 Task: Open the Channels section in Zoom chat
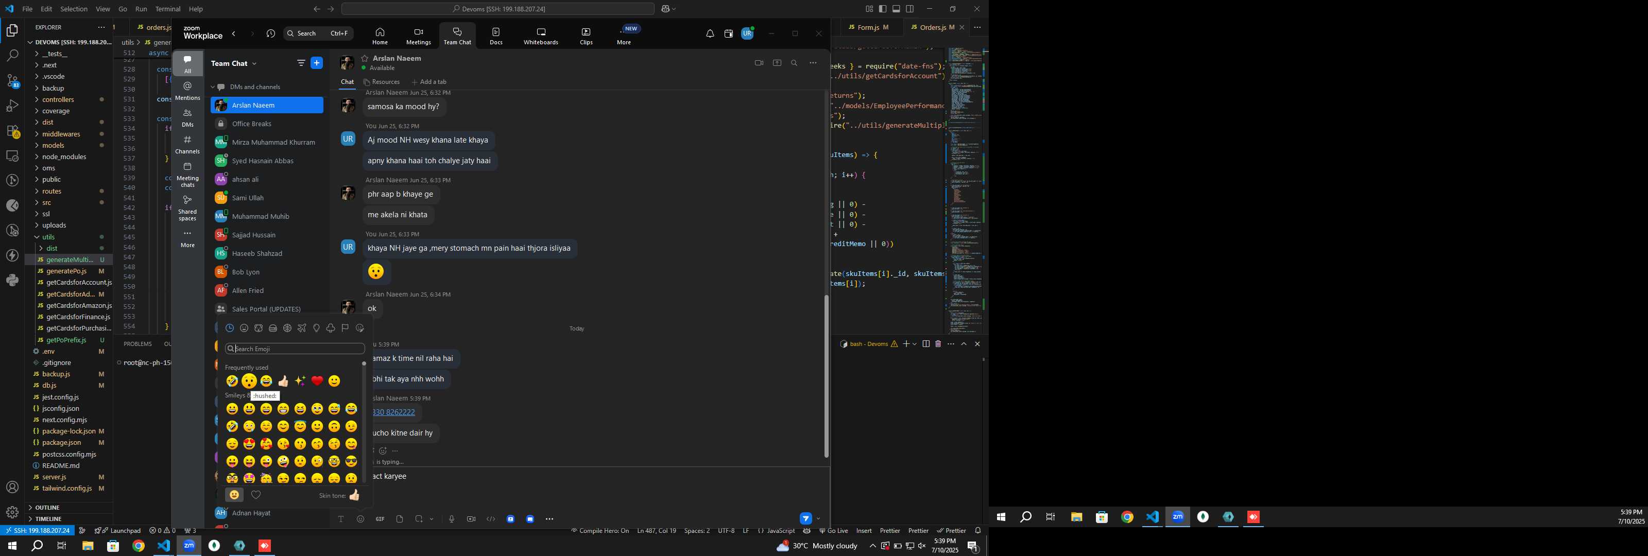point(187,145)
